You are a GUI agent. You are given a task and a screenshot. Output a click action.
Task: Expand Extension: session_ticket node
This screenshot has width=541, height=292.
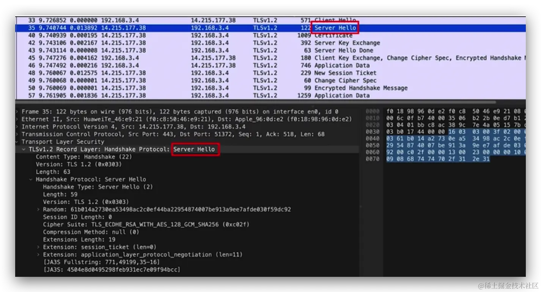pos(39,247)
